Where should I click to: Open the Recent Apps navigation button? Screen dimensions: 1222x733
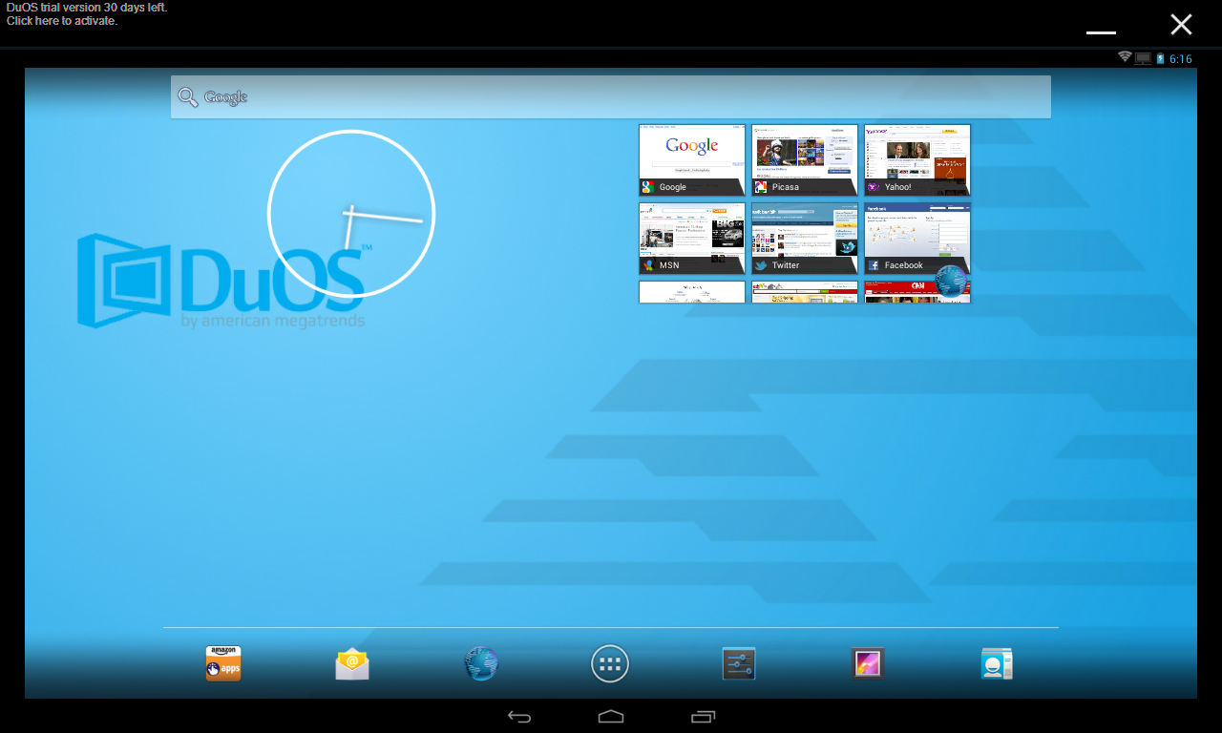tap(703, 717)
